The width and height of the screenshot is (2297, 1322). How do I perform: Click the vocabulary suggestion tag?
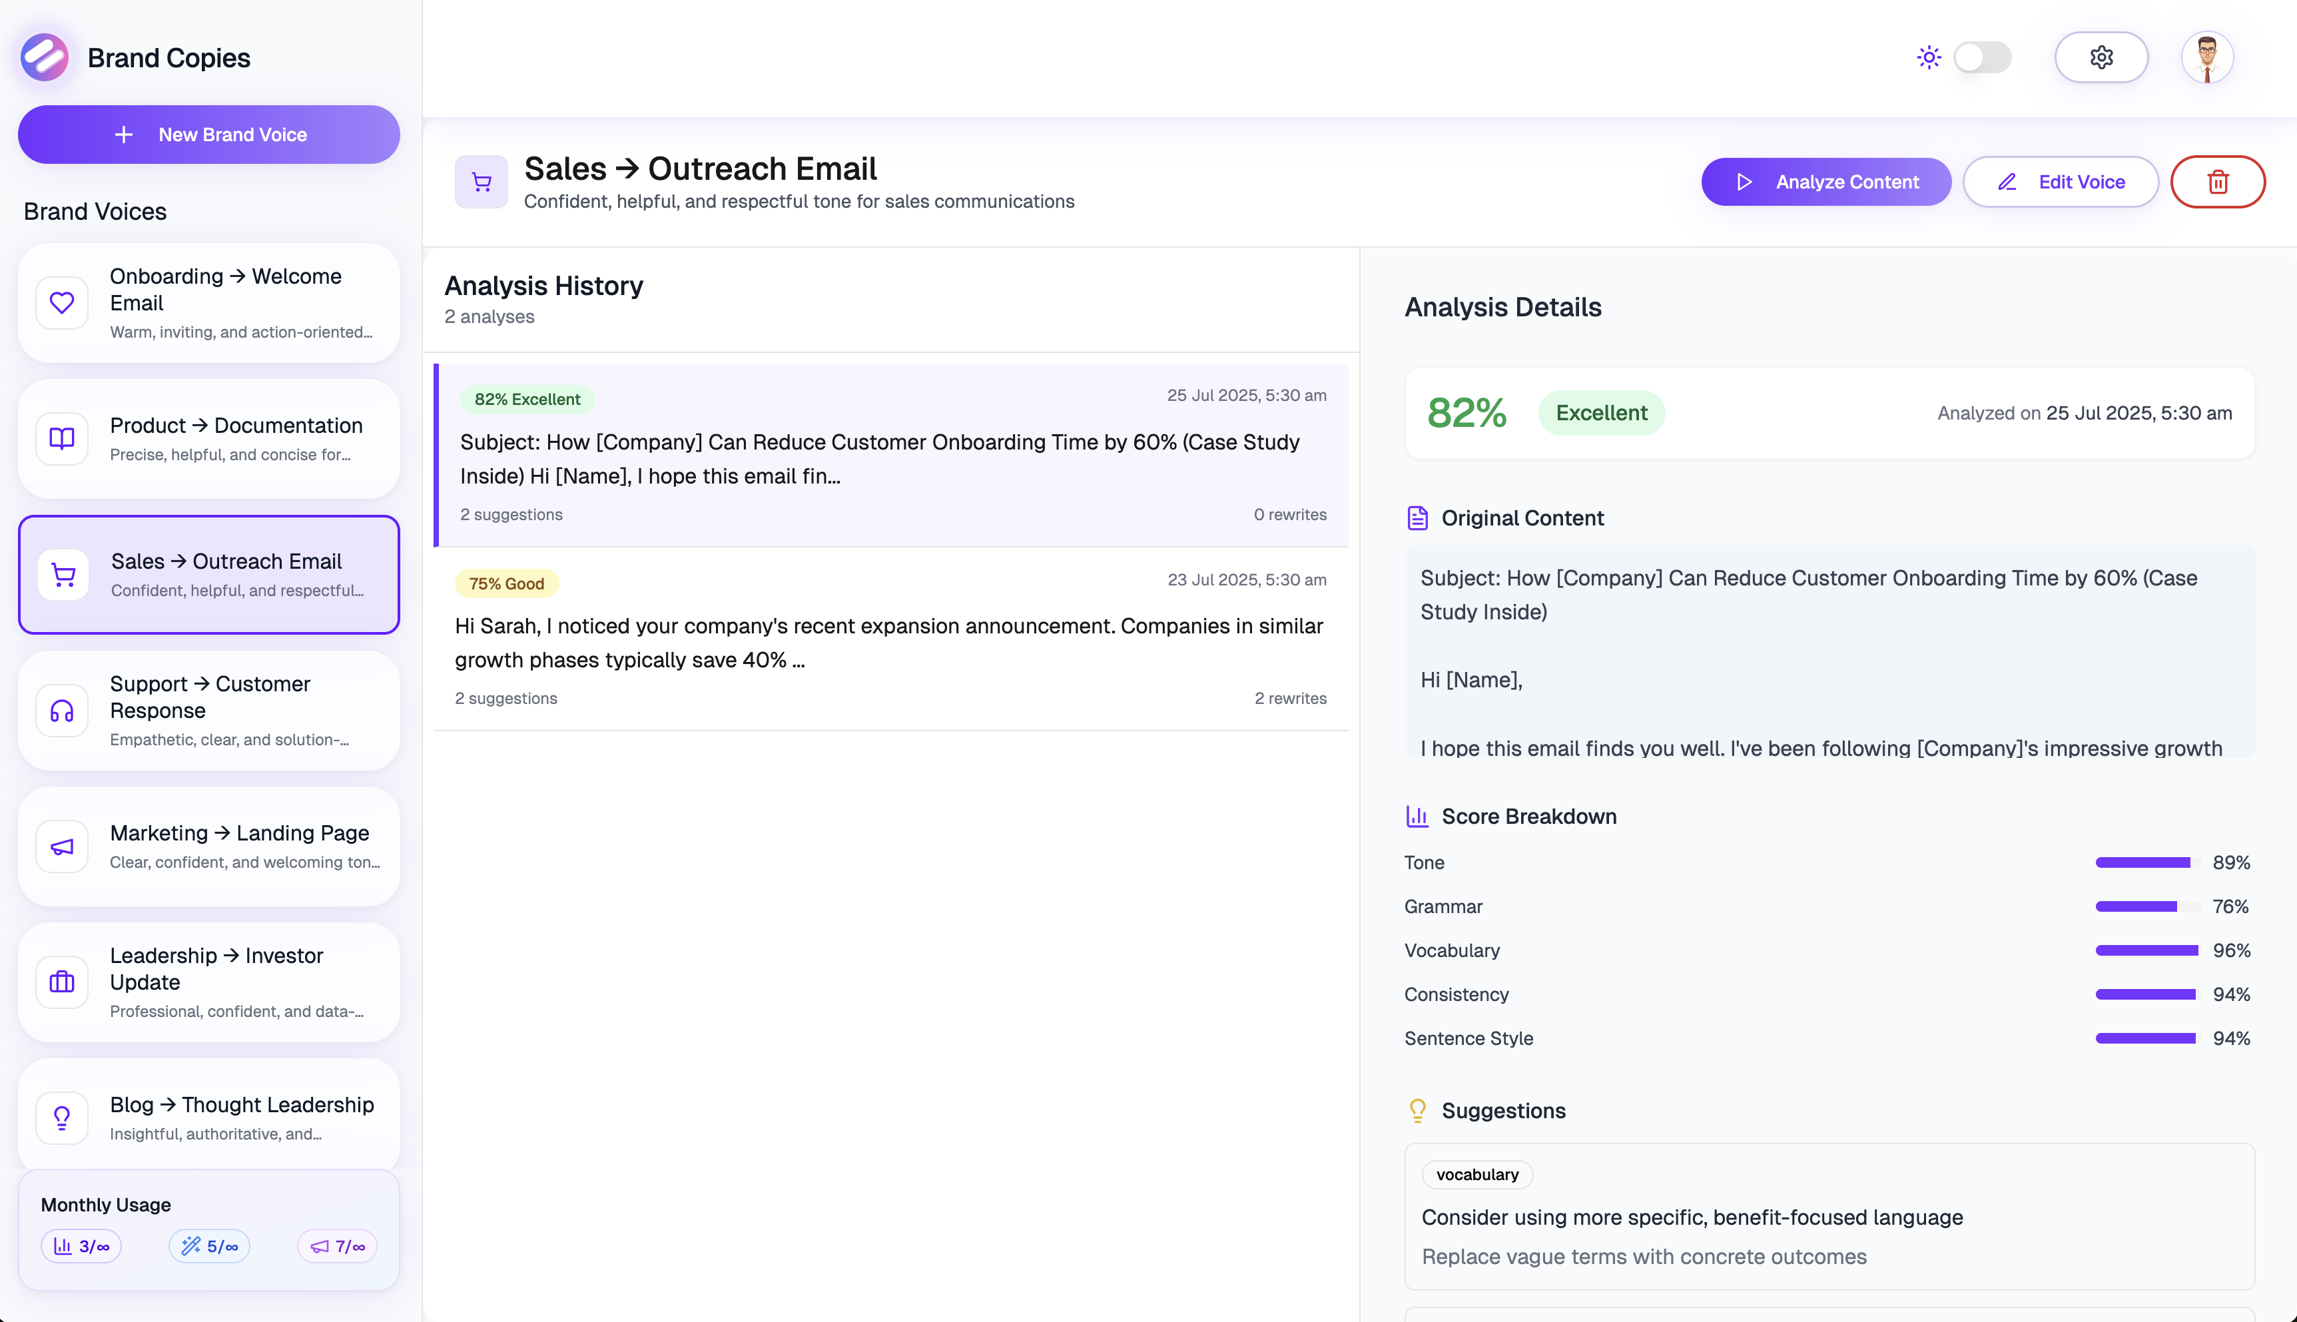click(1477, 1174)
